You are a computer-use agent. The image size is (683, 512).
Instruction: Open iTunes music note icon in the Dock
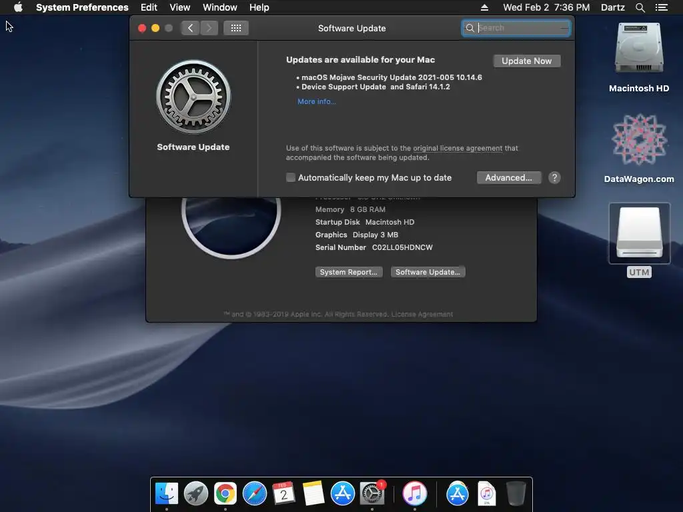click(x=414, y=494)
